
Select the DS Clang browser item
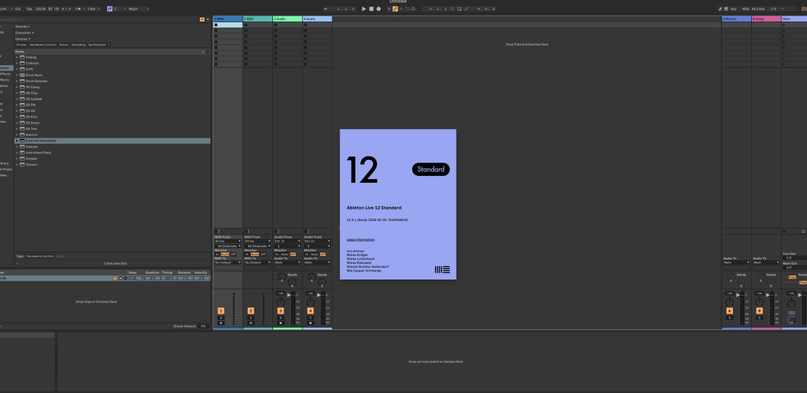pos(112,87)
